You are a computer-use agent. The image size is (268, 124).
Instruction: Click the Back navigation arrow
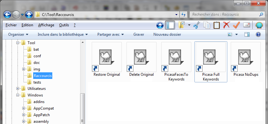point(7,15)
